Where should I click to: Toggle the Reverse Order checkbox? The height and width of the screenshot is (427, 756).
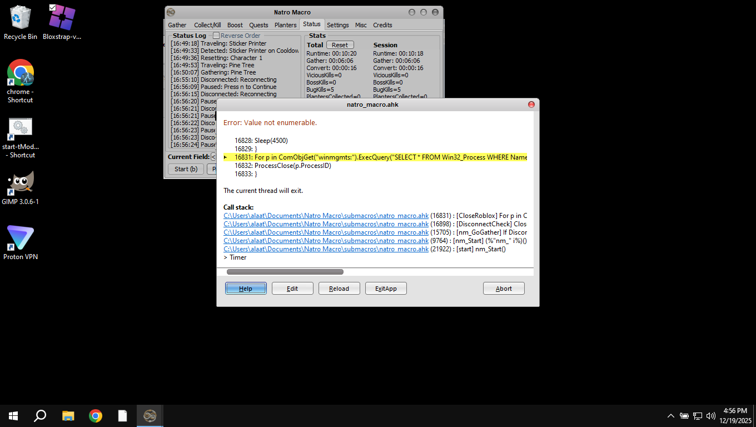[216, 36]
